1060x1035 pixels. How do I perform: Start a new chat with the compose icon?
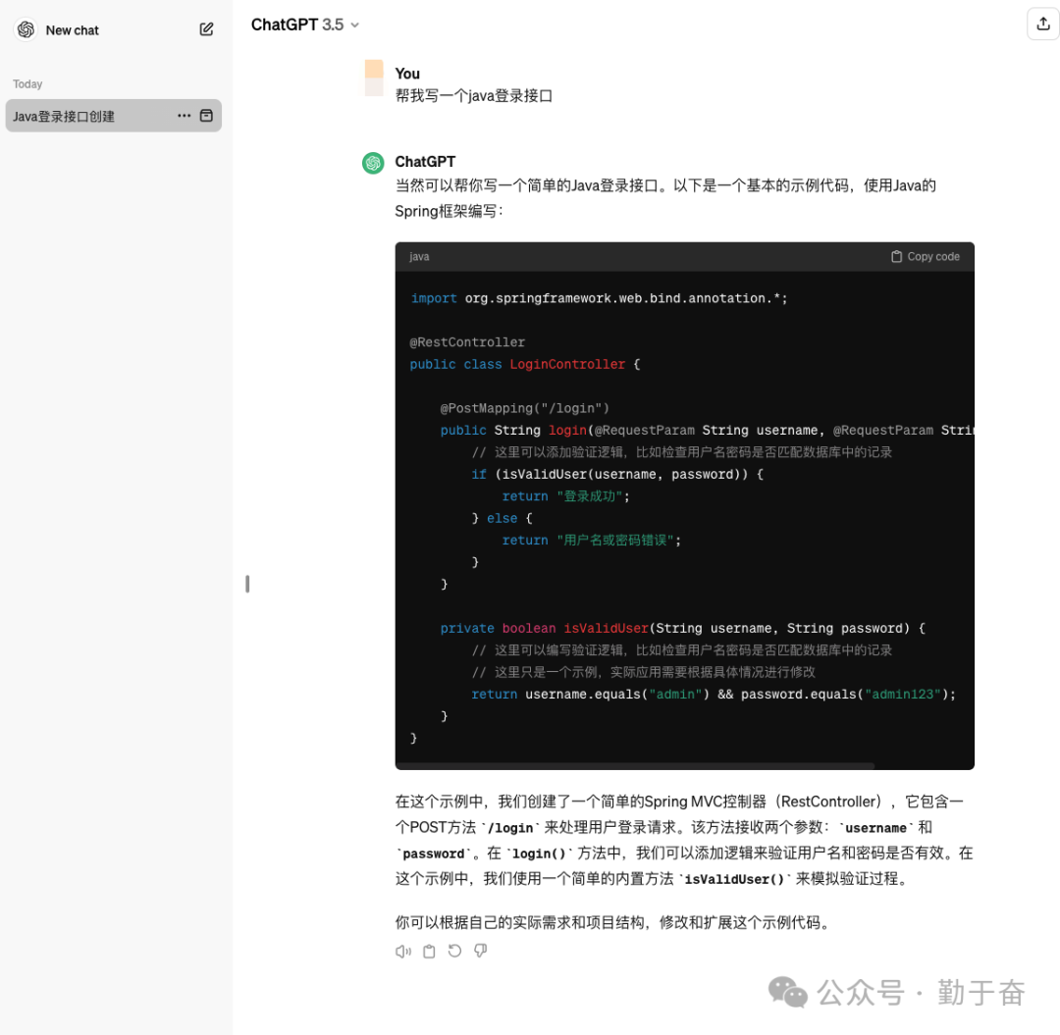point(206,29)
